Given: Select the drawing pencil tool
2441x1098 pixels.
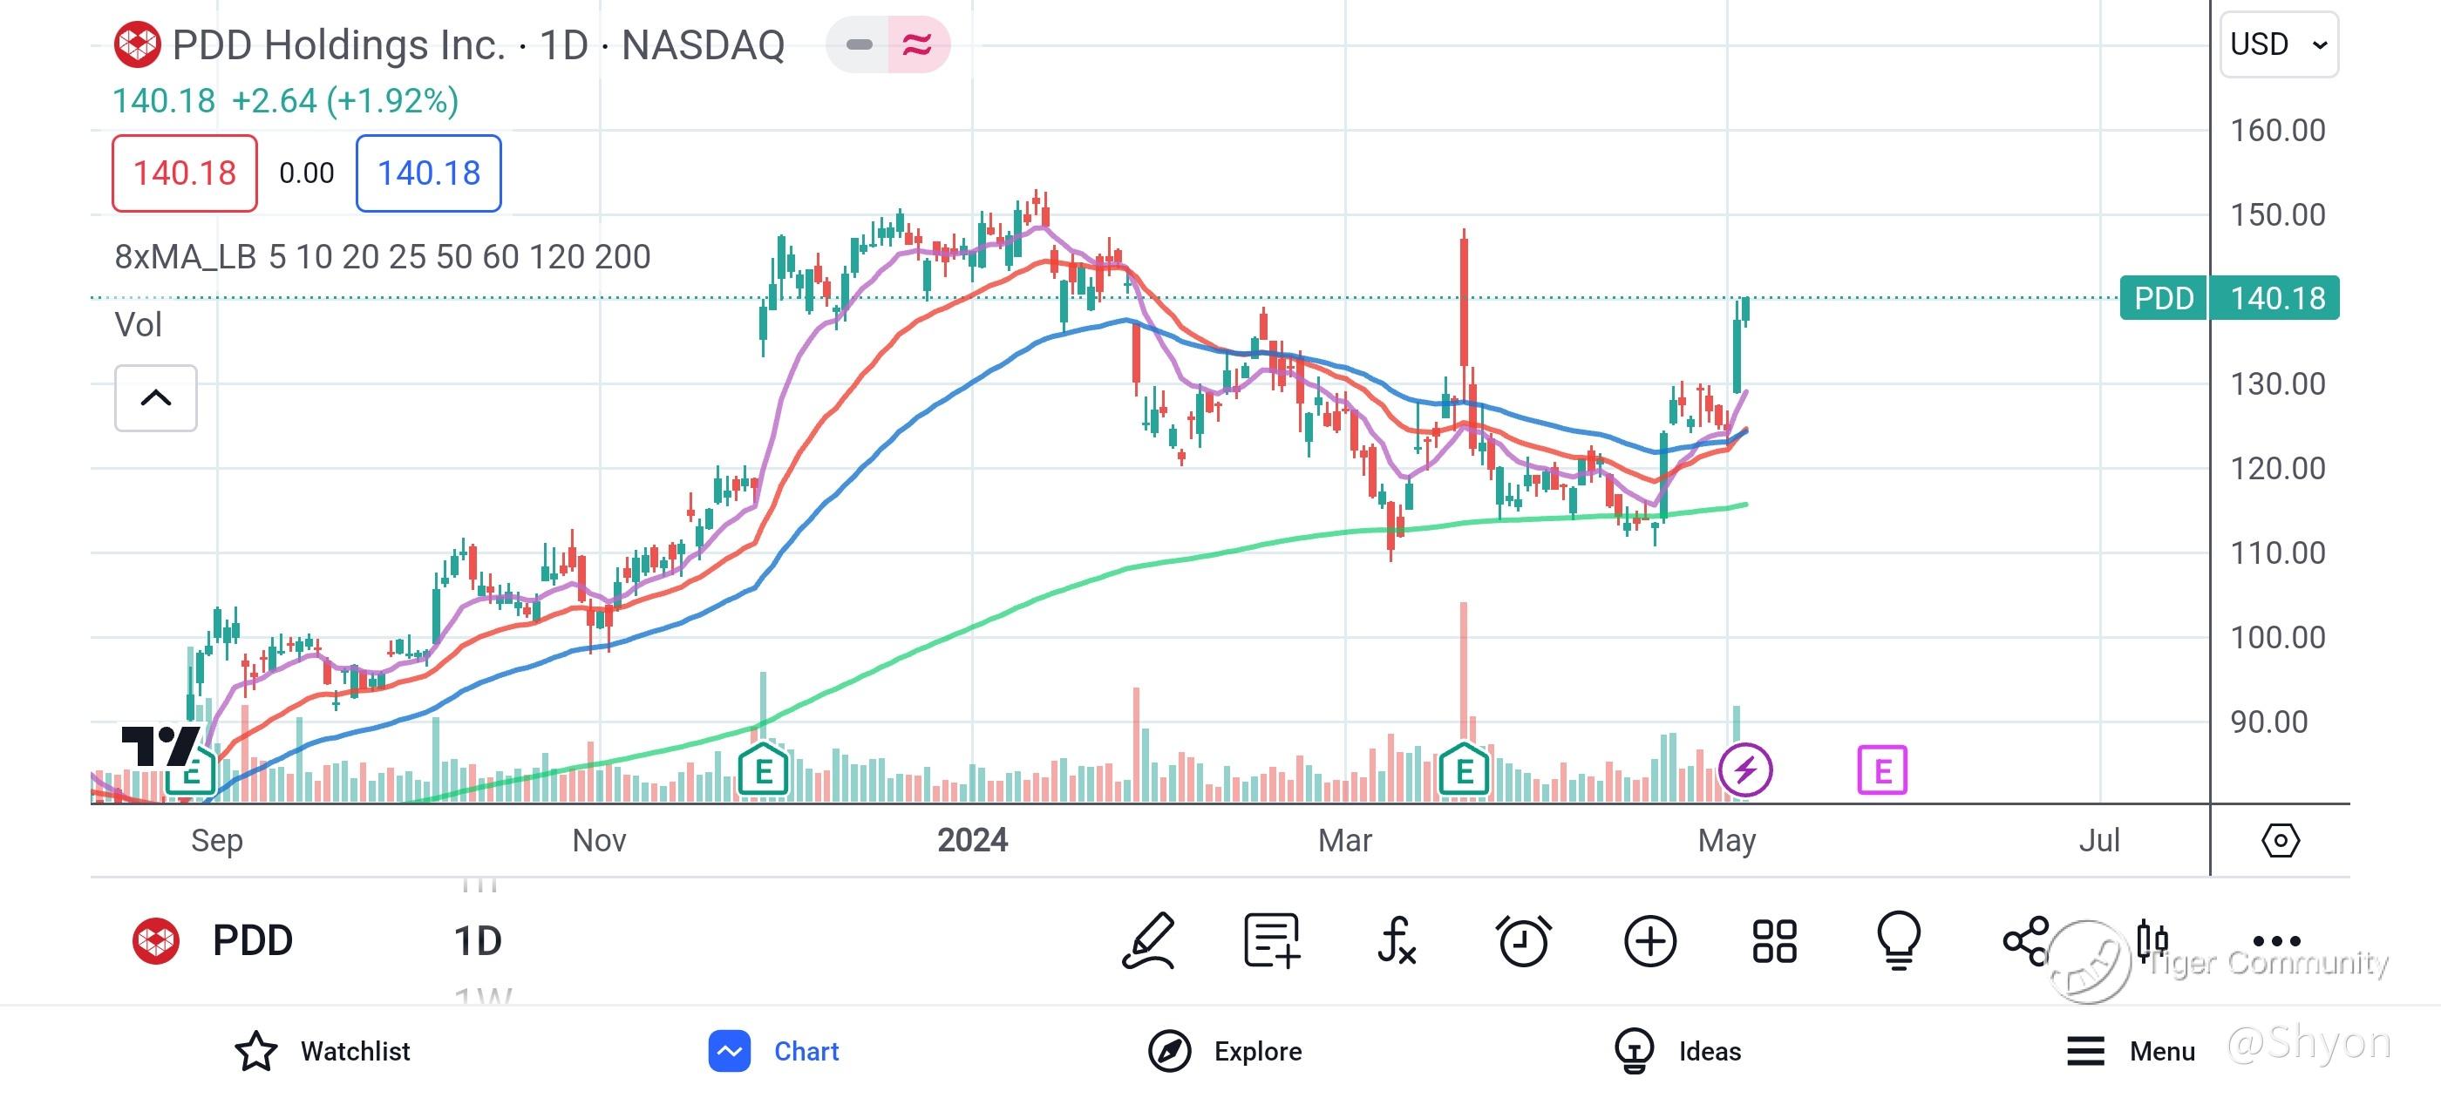Looking at the screenshot, I should tap(1149, 941).
